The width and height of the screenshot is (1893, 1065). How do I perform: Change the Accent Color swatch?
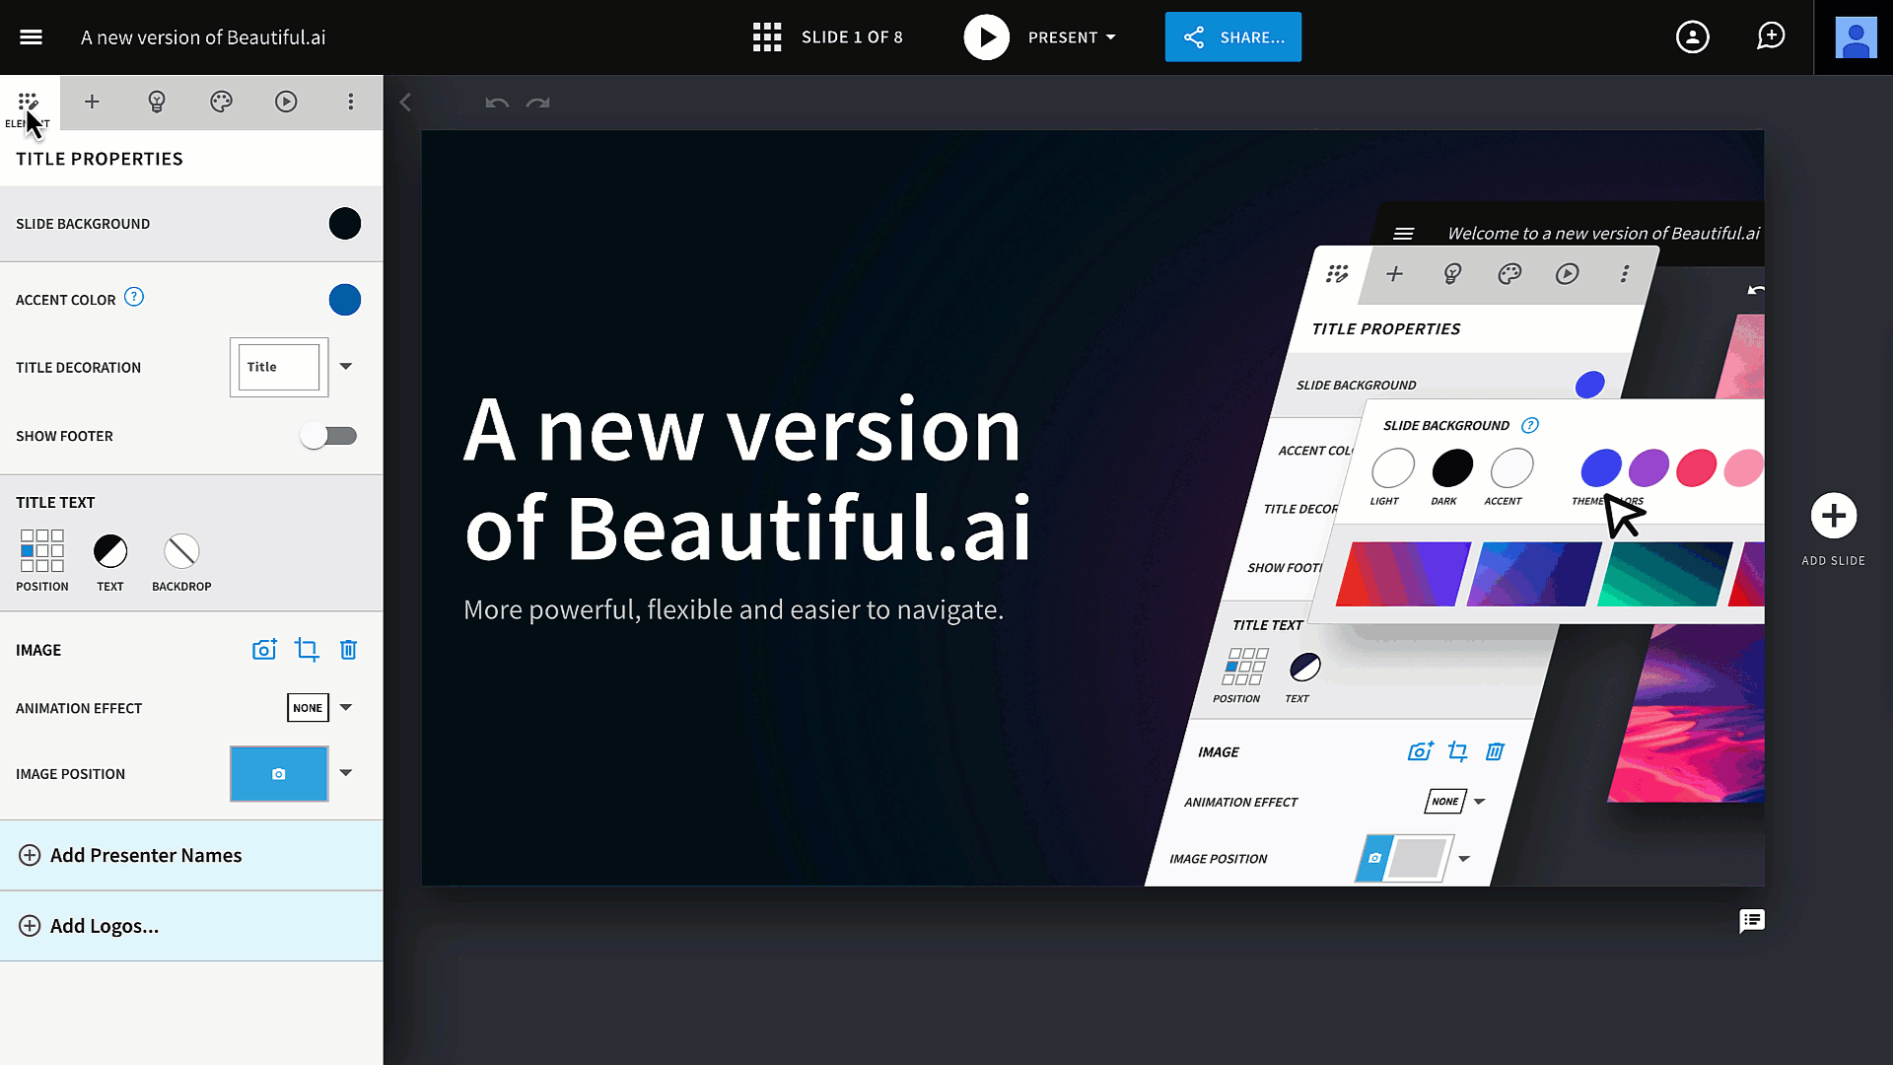click(x=345, y=300)
